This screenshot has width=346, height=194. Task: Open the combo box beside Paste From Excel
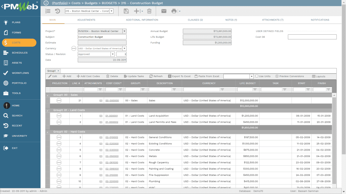[x=238, y=76]
